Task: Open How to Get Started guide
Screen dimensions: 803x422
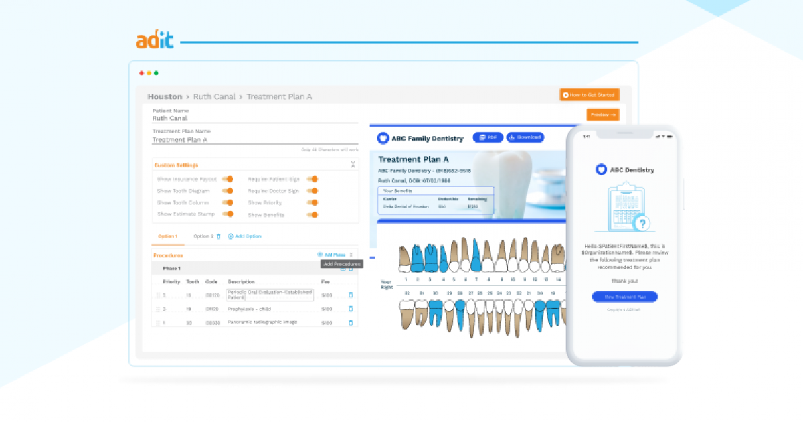Action: click(590, 95)
